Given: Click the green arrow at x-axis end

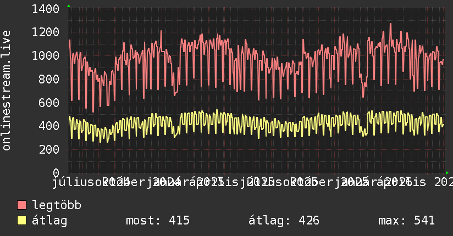Looking at the screenshot, I should point(447,173).
